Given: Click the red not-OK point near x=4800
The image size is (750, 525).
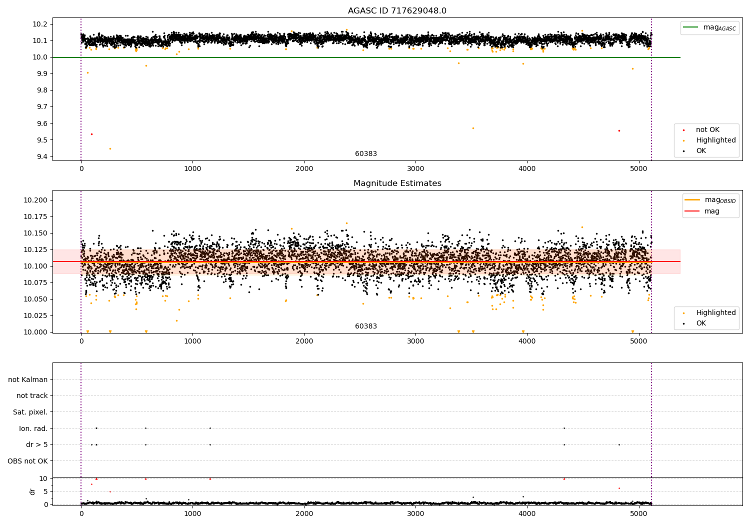Looking at the screenshot, I should pyautogui.click(x=619, y=130).
